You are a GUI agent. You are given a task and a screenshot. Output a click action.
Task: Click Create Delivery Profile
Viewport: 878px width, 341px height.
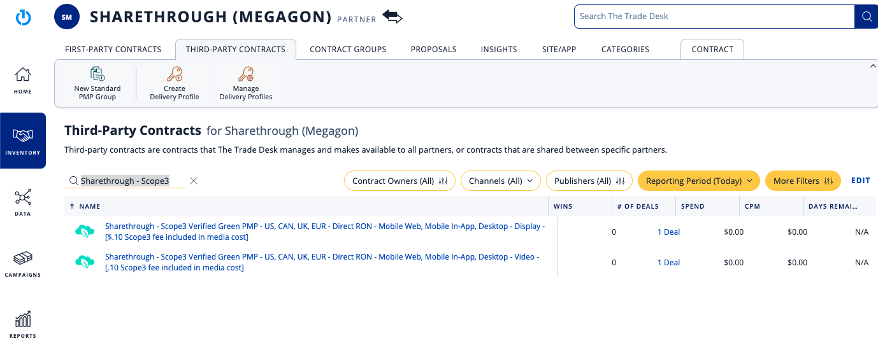click(175, 83)
